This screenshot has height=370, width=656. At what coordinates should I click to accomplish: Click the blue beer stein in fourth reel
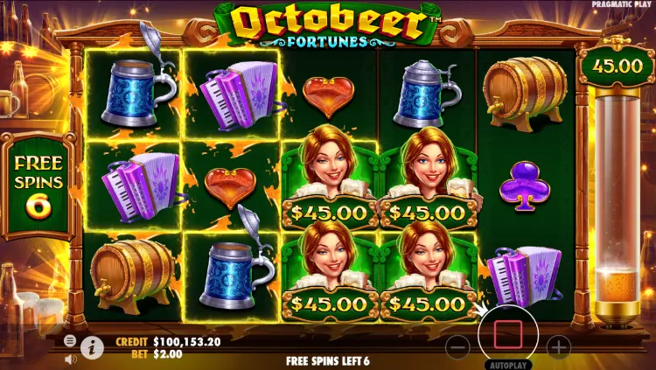[x=426, y=94]
